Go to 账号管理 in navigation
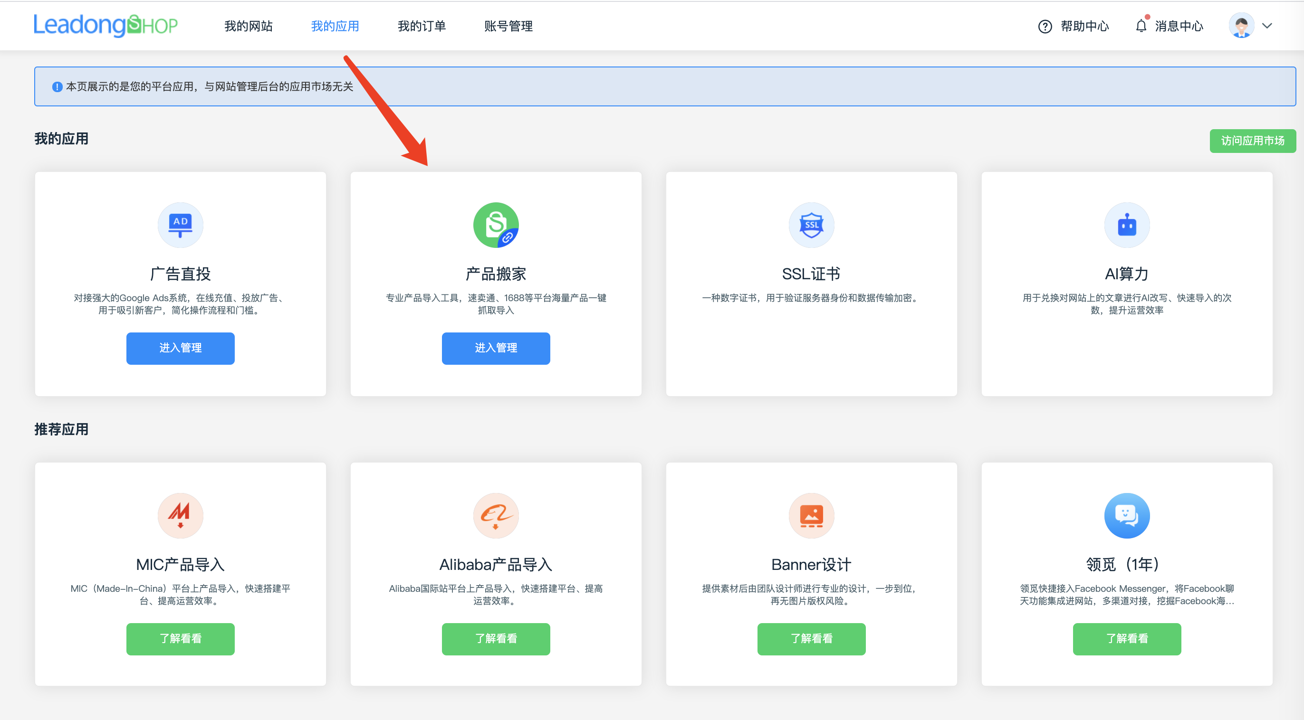1304x720 pixels. point(508,26)
